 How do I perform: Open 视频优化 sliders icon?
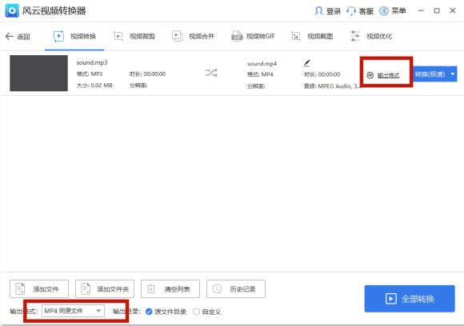(x=355, y=36)
